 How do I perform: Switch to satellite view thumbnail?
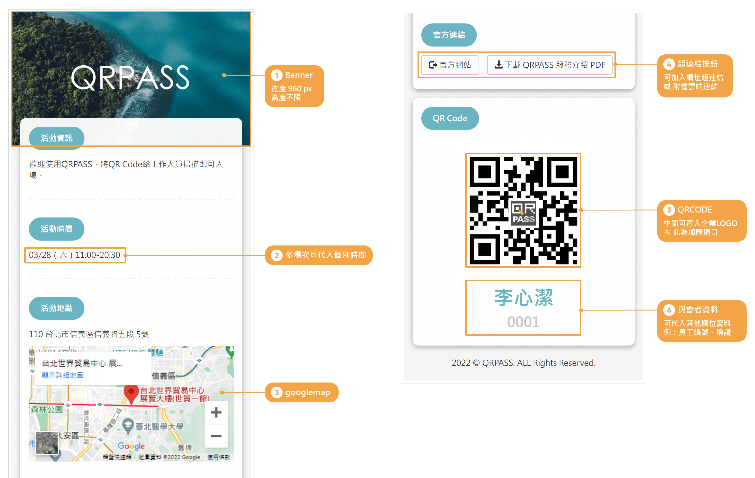[47, 443]
